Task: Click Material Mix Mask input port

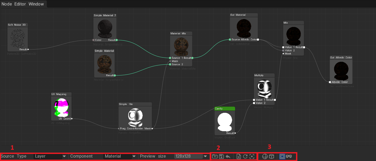Action: pyautogui.click(x=170, y=61)
